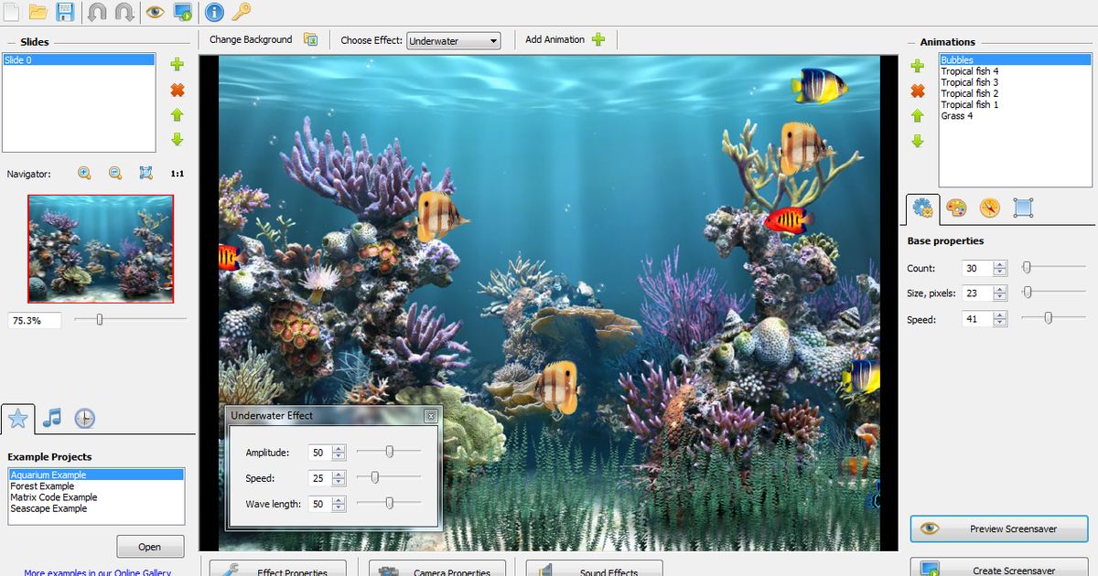This screenshot has width=1098, height=576.
Task: Click the zoom-in magnifier next to Navigator
Action: point(84,173)
